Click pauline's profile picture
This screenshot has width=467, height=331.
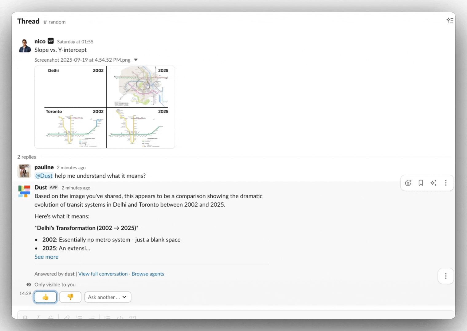25,171
